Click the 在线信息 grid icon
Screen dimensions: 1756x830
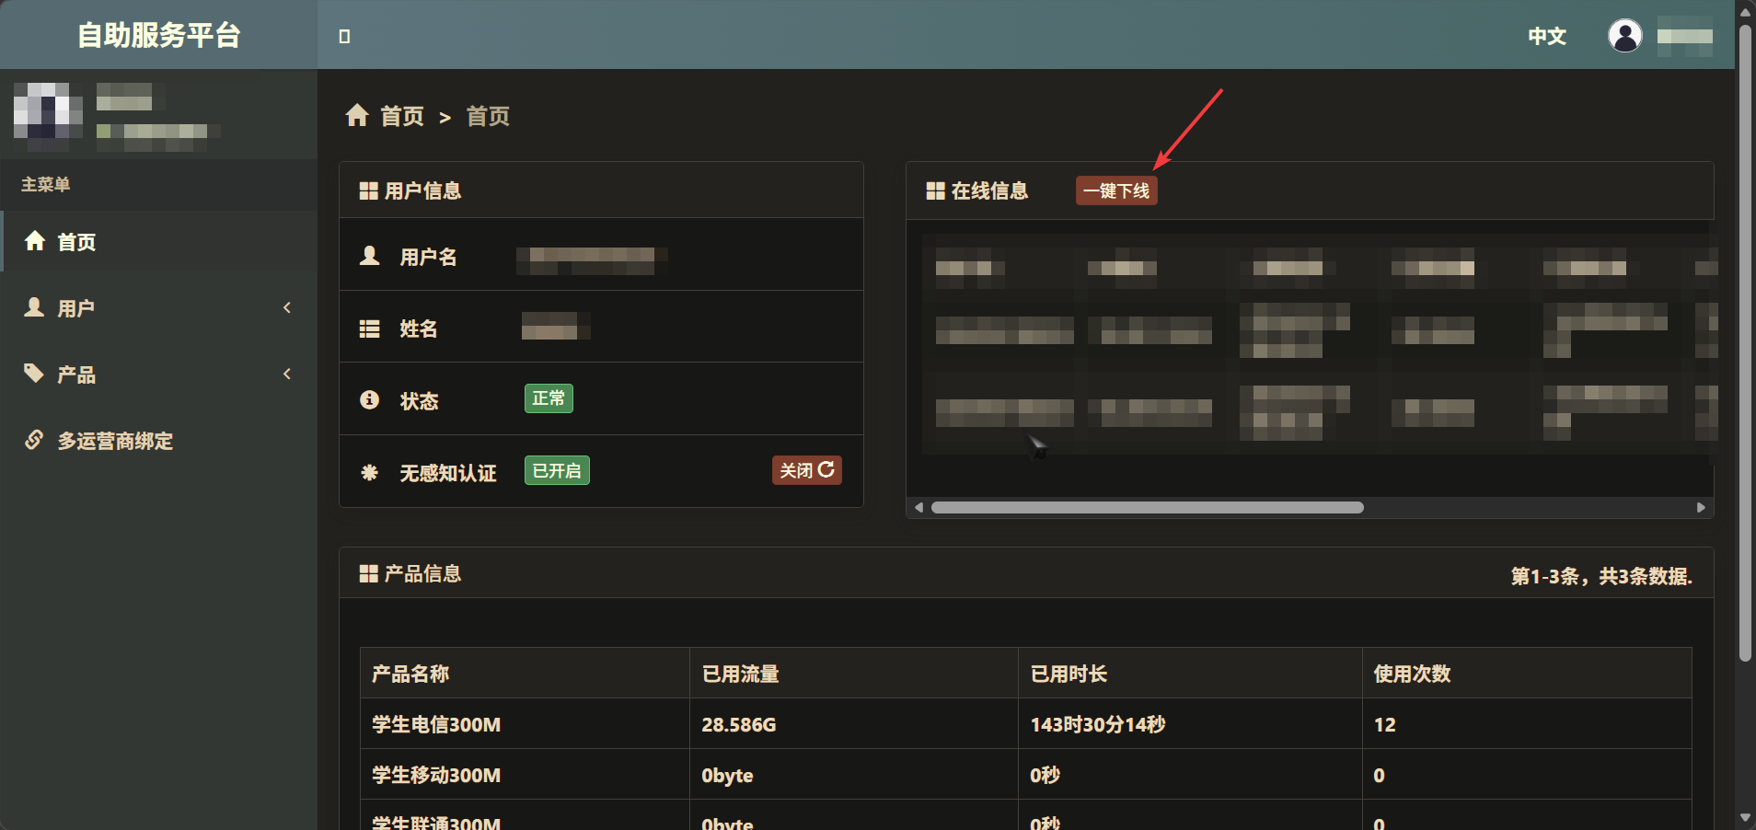(x=935, y=190)
